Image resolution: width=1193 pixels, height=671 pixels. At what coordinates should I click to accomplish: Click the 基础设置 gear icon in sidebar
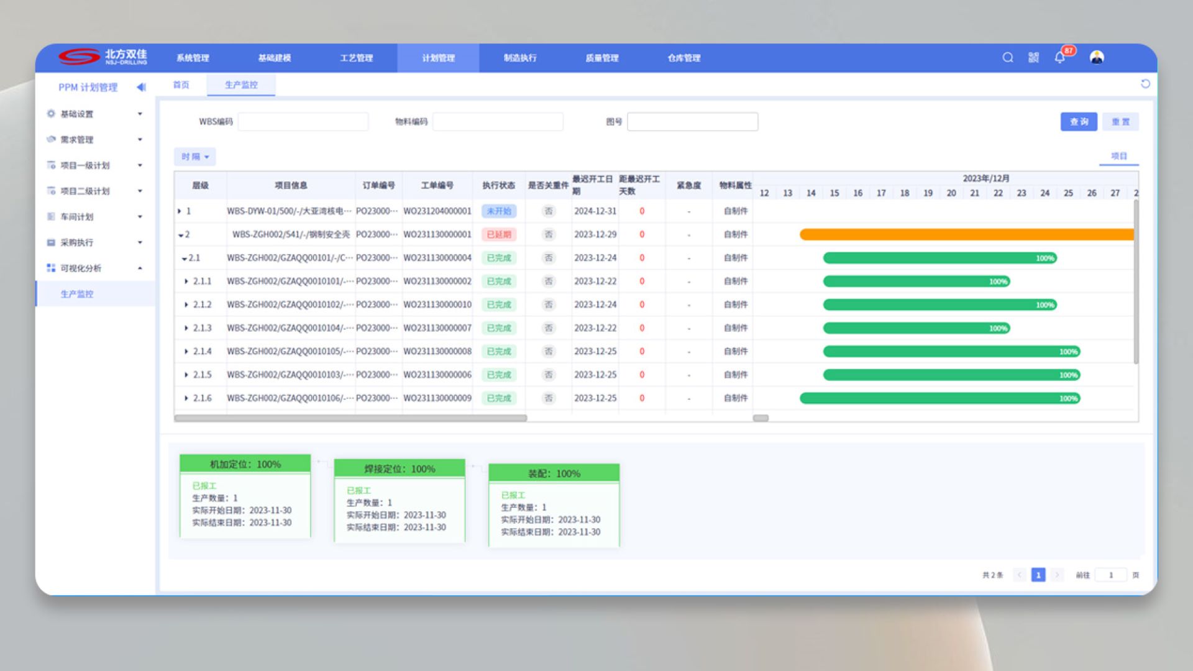[51, 114]
